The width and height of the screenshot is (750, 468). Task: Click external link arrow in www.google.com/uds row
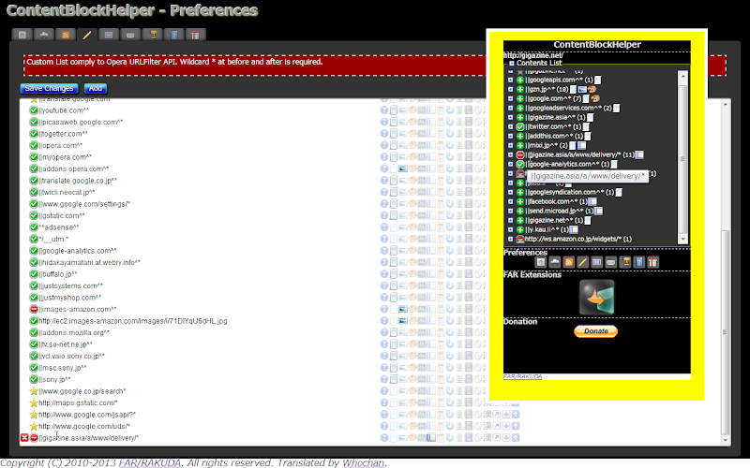click(x=497, y=426)
